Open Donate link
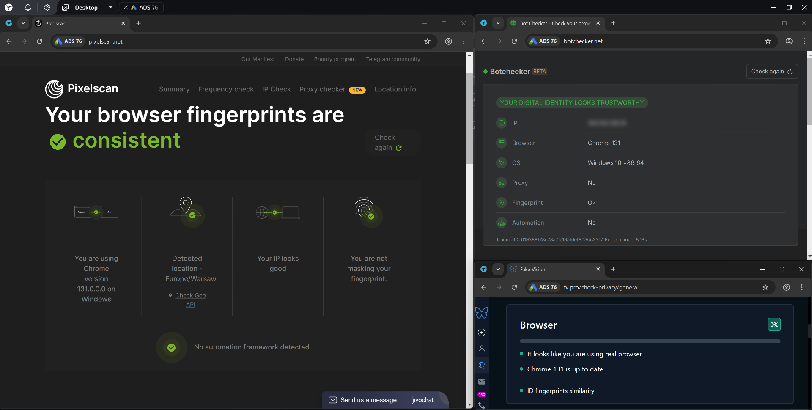 294,59
